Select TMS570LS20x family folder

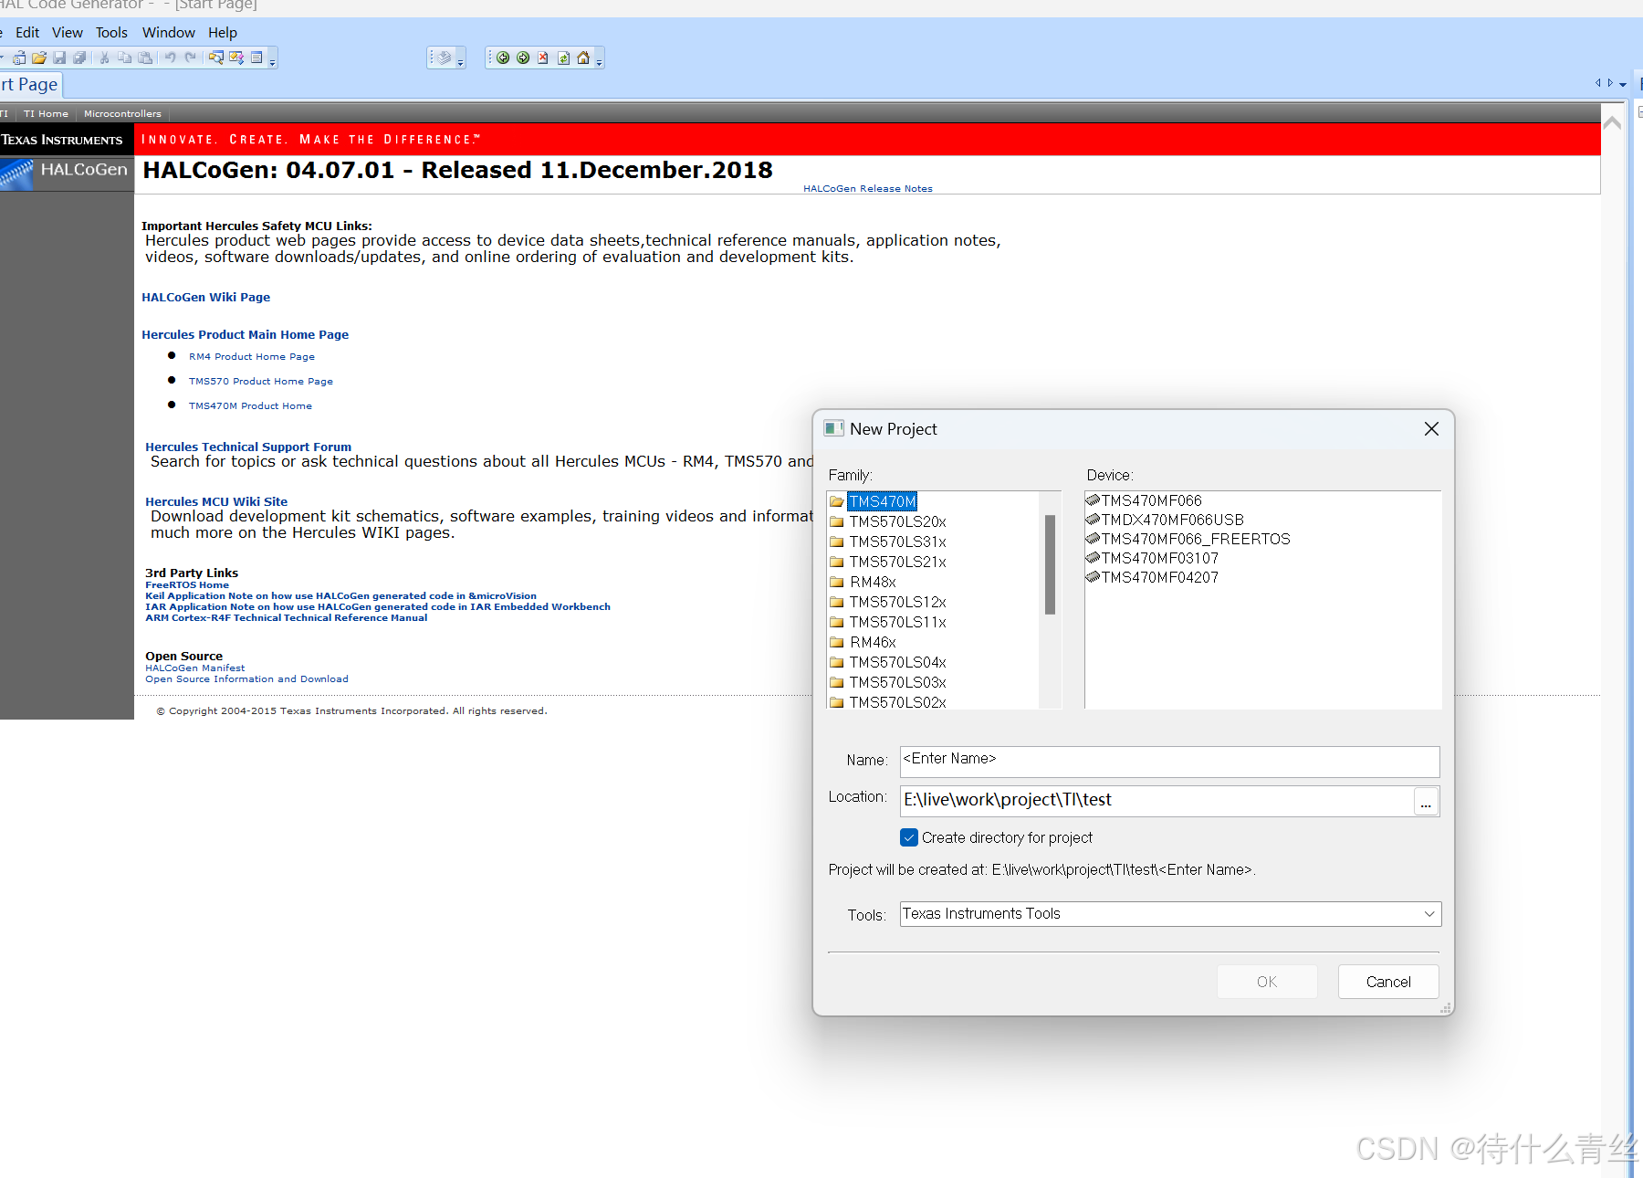888,521
